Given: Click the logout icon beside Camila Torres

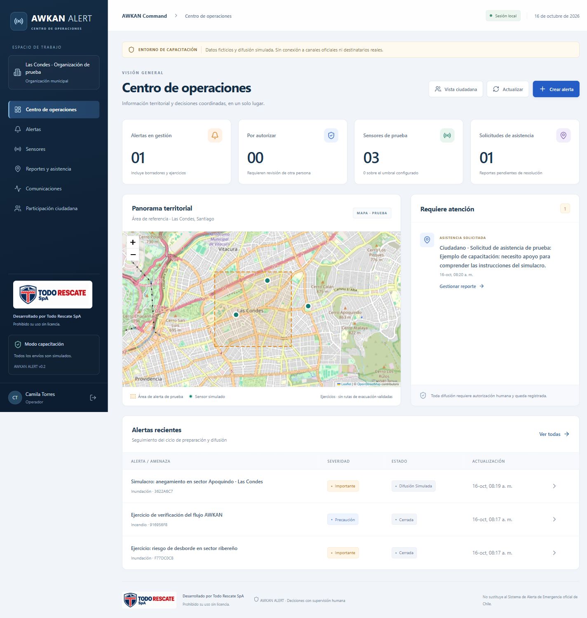Looking at the screenshot, I should point(93,398).
